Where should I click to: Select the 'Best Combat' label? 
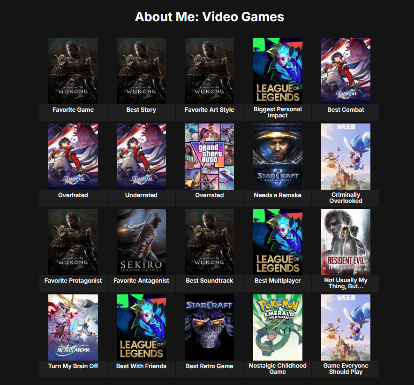346,110
